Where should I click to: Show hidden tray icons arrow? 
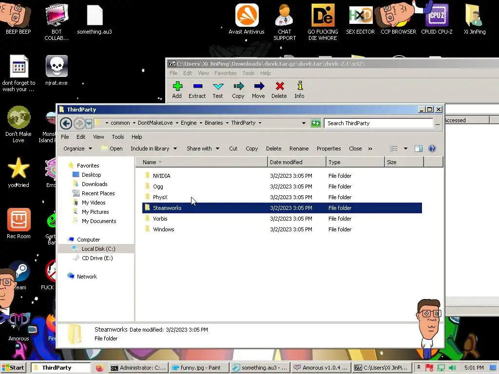419,367
